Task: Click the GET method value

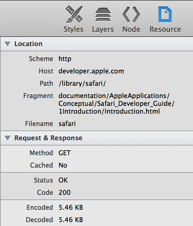Action: click(64, 153)
